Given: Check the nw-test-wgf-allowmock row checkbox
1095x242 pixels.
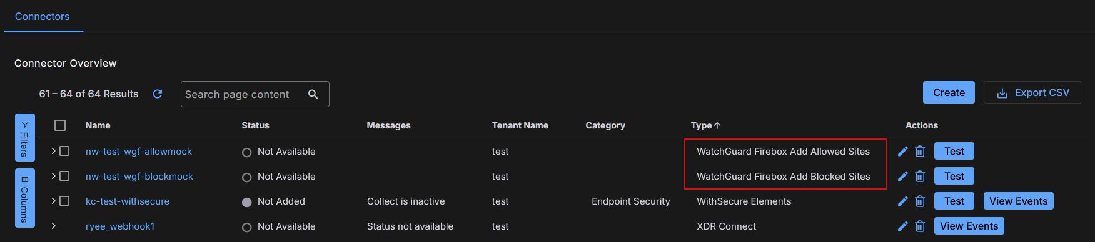Looking at the screenshot, I should [64, 151].
